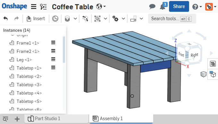The width and height of the screenshot is (218, 124).
Task: Select the highlighted blue frame board
Action: pyautogui.click(x=155, y=66)
